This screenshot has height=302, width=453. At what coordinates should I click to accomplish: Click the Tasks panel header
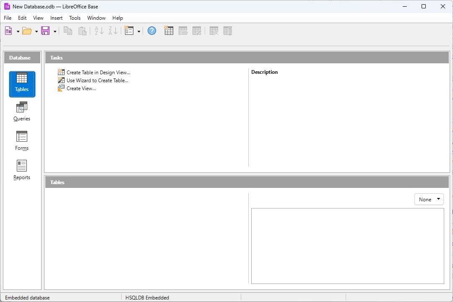coord(247,58)
